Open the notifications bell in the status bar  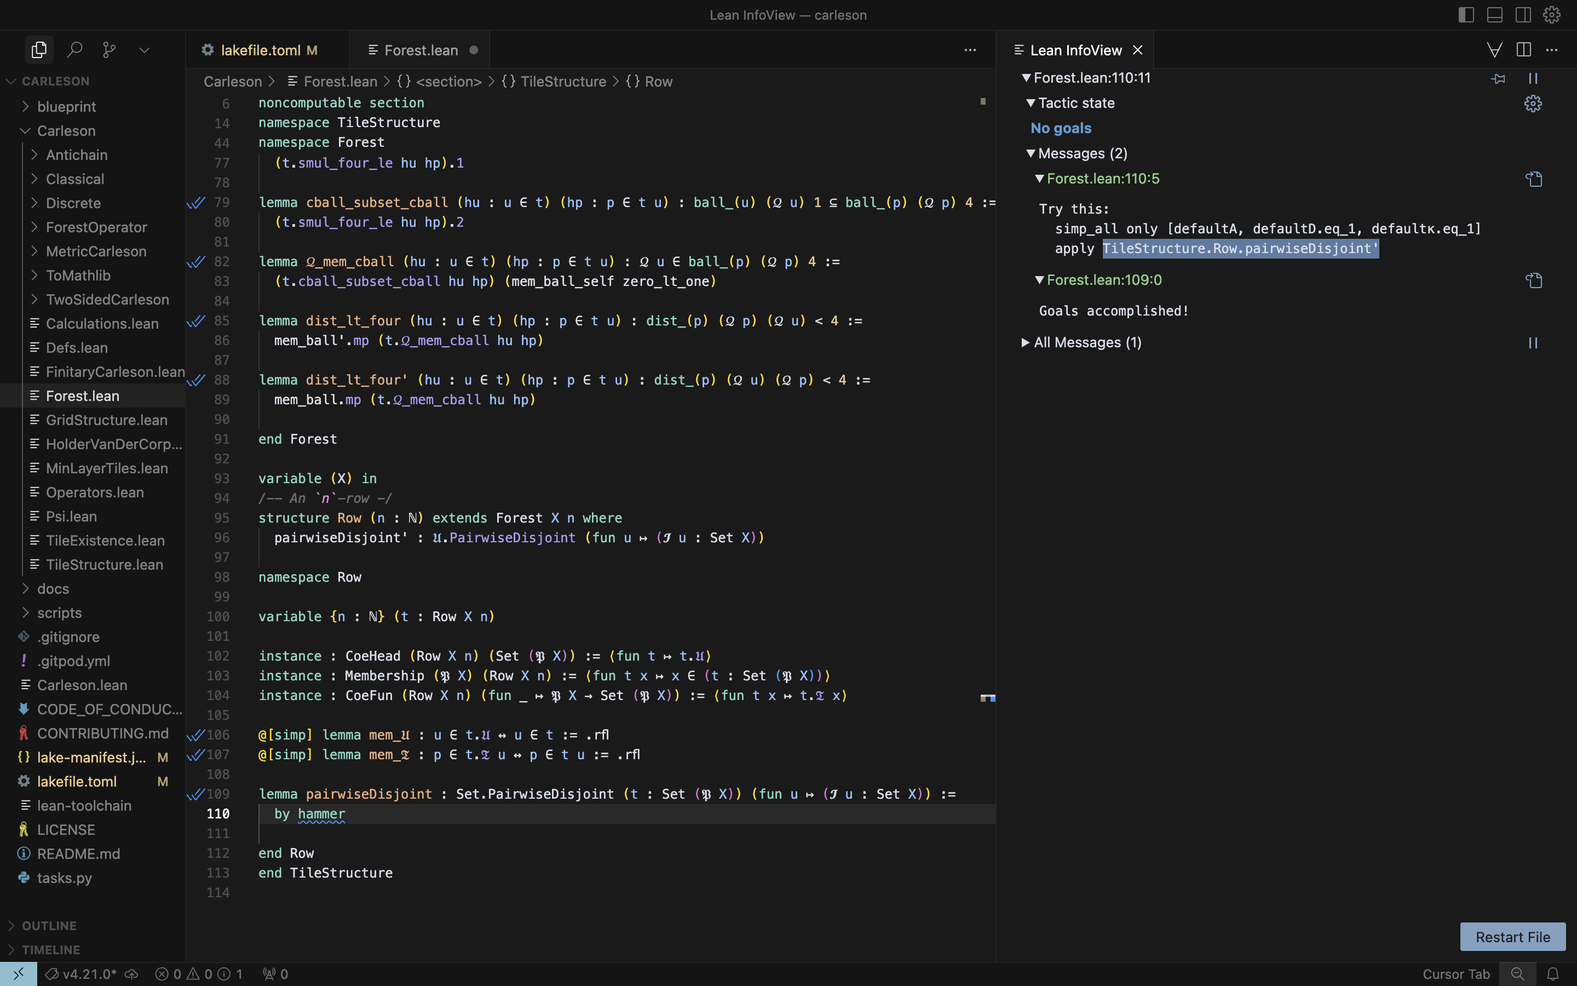pyautogui.click(x=1553, y=973)
